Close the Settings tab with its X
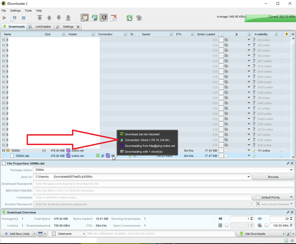 tap(78, 27)
